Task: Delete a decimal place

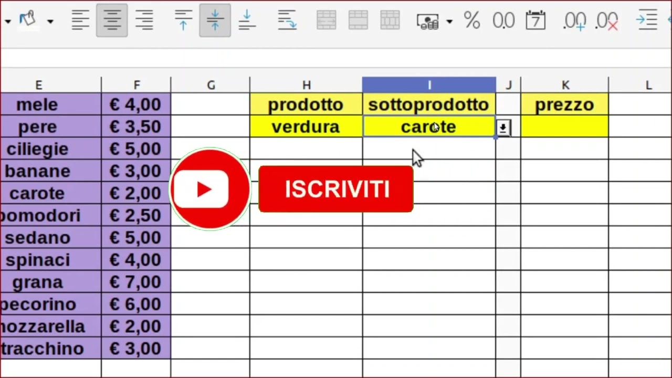Action: click(607, 20)
